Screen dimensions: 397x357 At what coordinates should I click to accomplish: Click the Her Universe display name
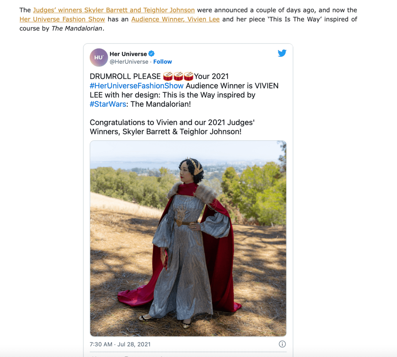click(128, 54)
